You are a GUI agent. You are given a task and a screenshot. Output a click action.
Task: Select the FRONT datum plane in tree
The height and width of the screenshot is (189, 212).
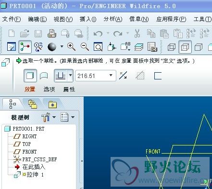[x=25, y=152]
